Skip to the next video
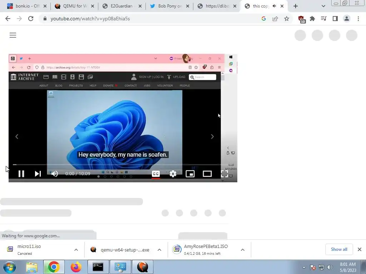366x274 pixels. coord(38,174)
